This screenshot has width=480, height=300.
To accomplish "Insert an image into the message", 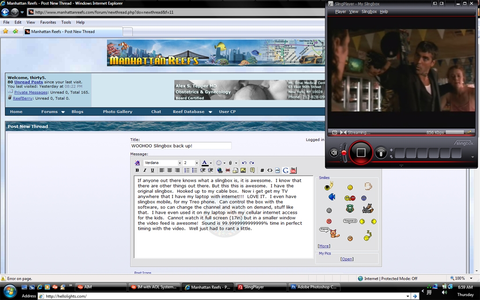I will pos(243,170).
